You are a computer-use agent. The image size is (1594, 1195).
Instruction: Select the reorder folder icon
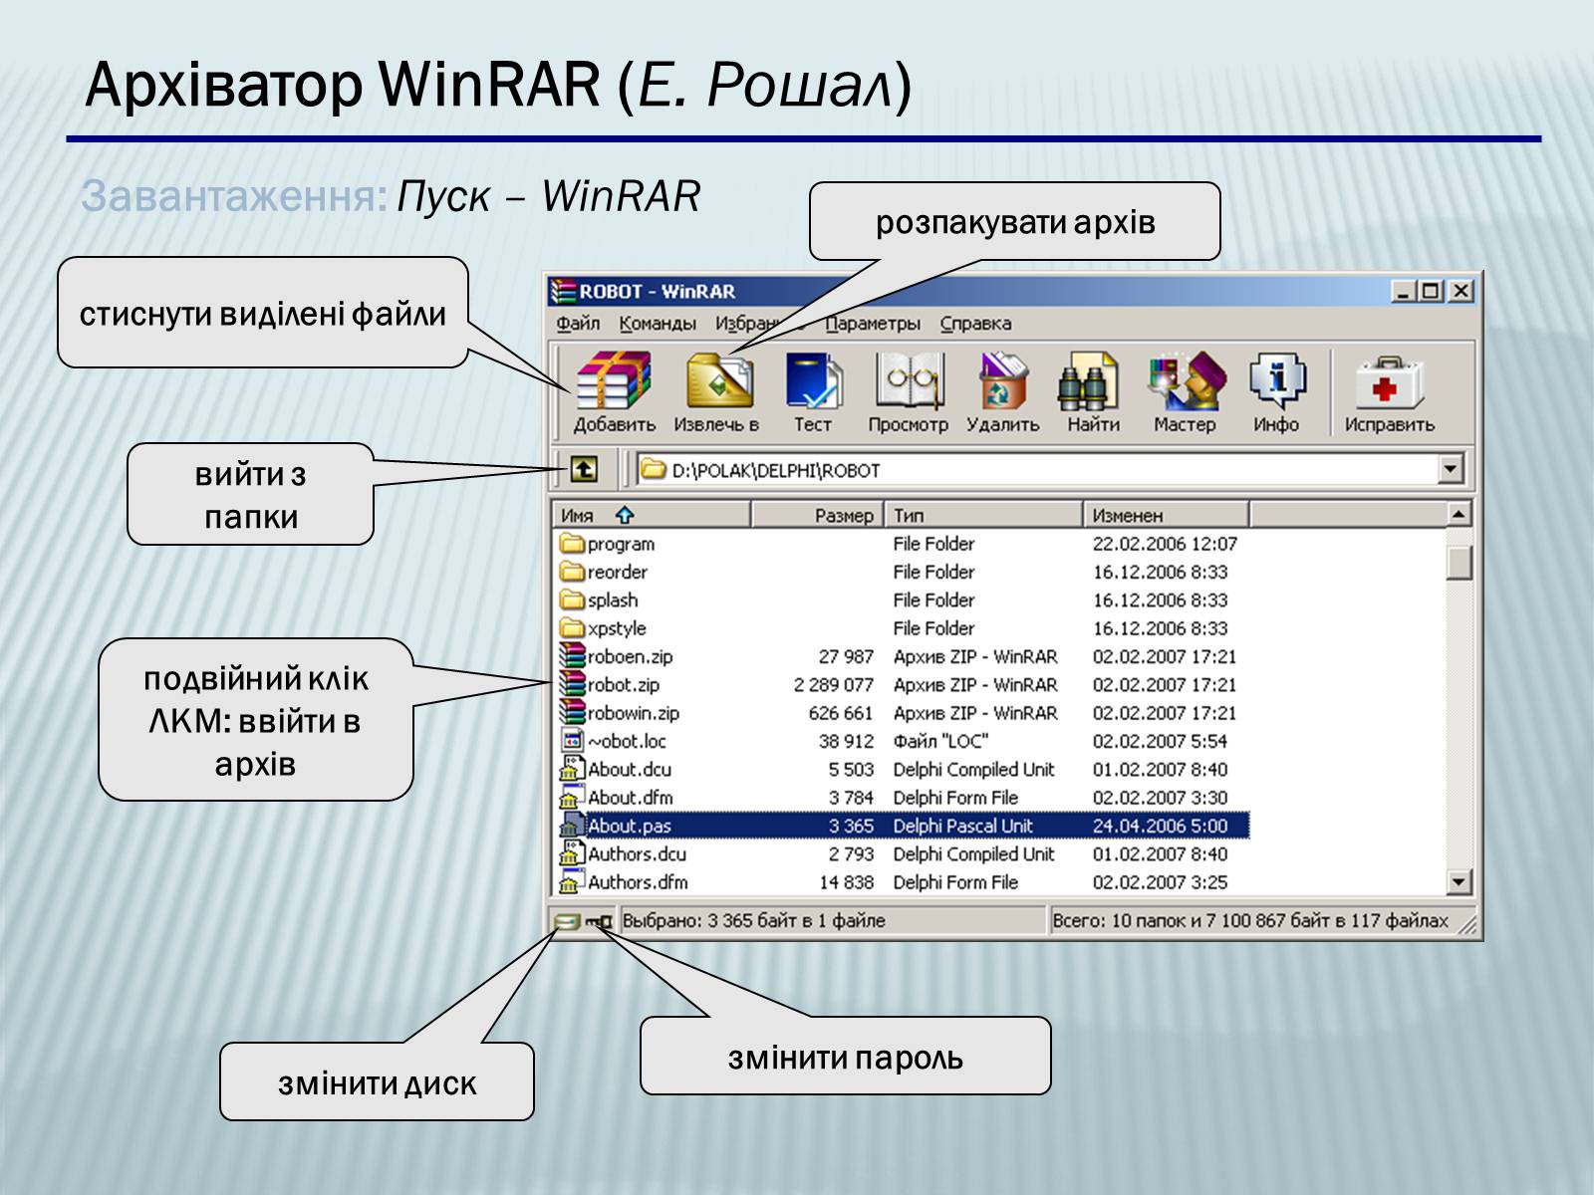tap(572, 572)
